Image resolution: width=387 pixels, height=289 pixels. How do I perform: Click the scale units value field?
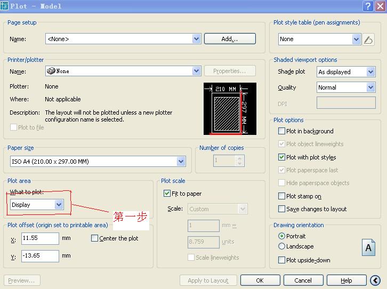pyautogui.click(x=204, y=242)
